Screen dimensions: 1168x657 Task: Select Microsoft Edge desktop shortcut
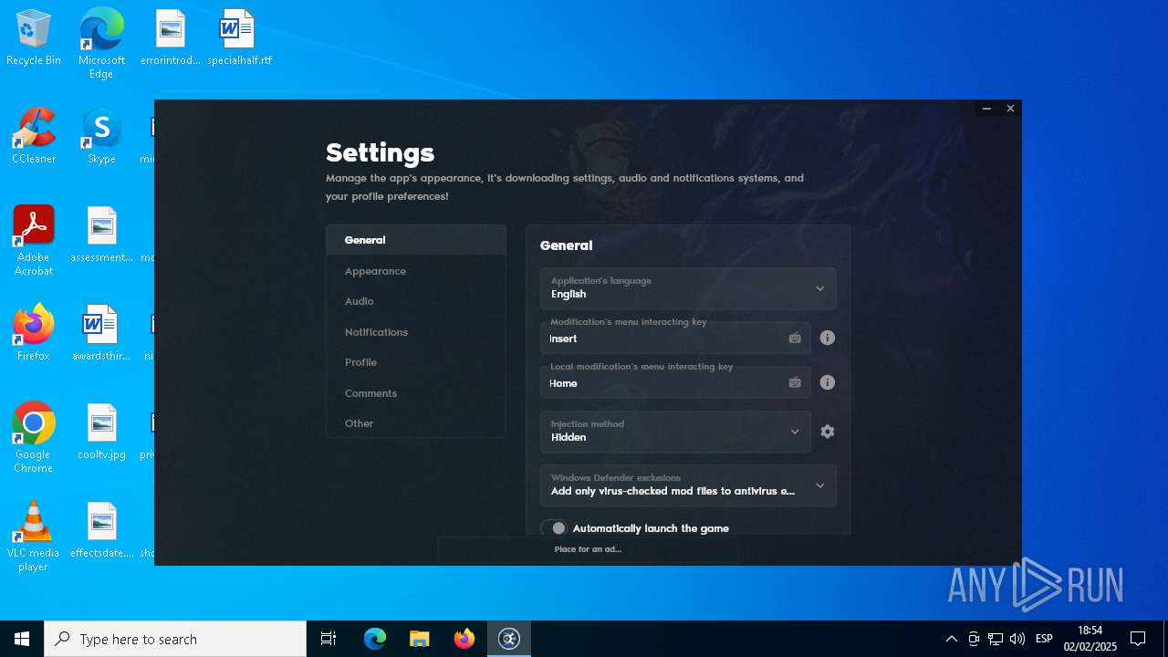pyautogui.click(x=101, y=43)
